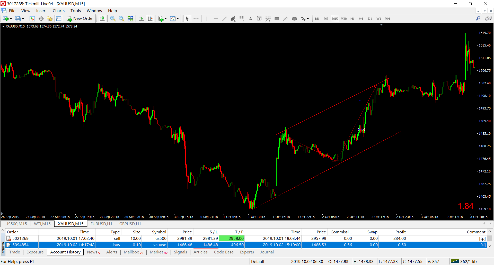Open the File menu
The image size is (494, 265).
coord(12,11)
